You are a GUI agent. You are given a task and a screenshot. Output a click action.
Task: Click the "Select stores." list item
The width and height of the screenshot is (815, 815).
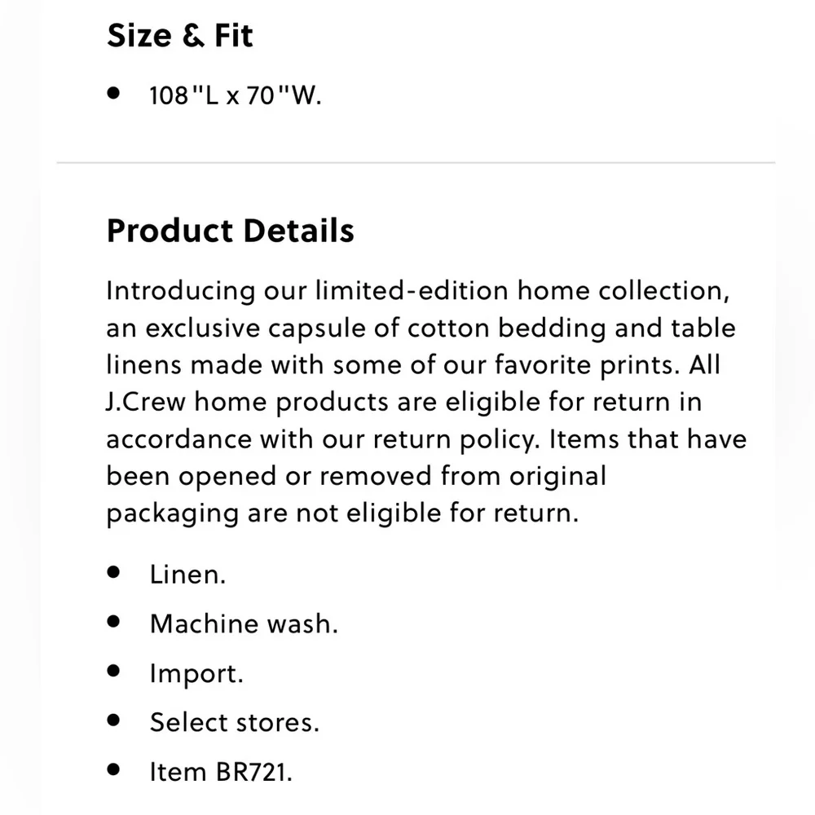[234, 723]
